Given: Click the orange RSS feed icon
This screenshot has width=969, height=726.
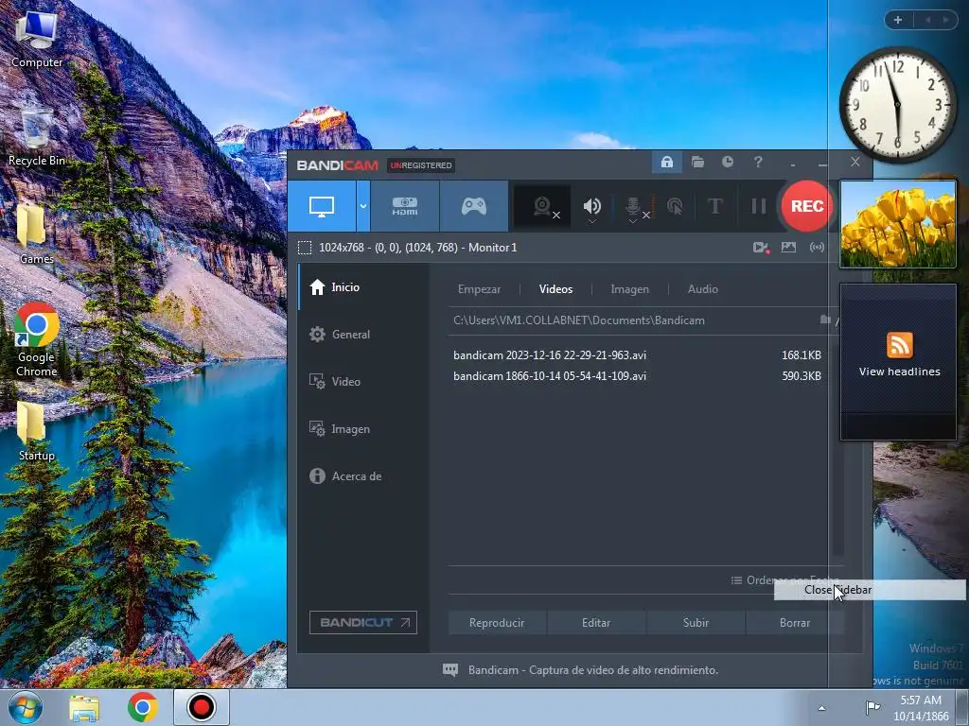Looking at the screenshot, I should (x=900, y=344).
